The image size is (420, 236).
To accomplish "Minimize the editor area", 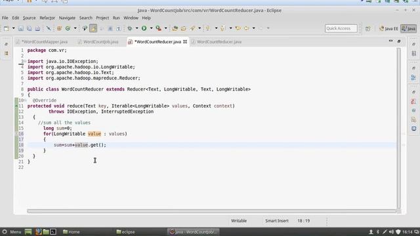I will tap(391, 41).
